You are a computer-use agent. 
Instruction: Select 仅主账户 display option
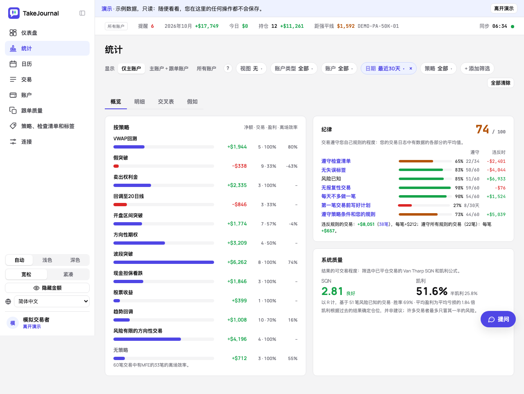(131, 69)
